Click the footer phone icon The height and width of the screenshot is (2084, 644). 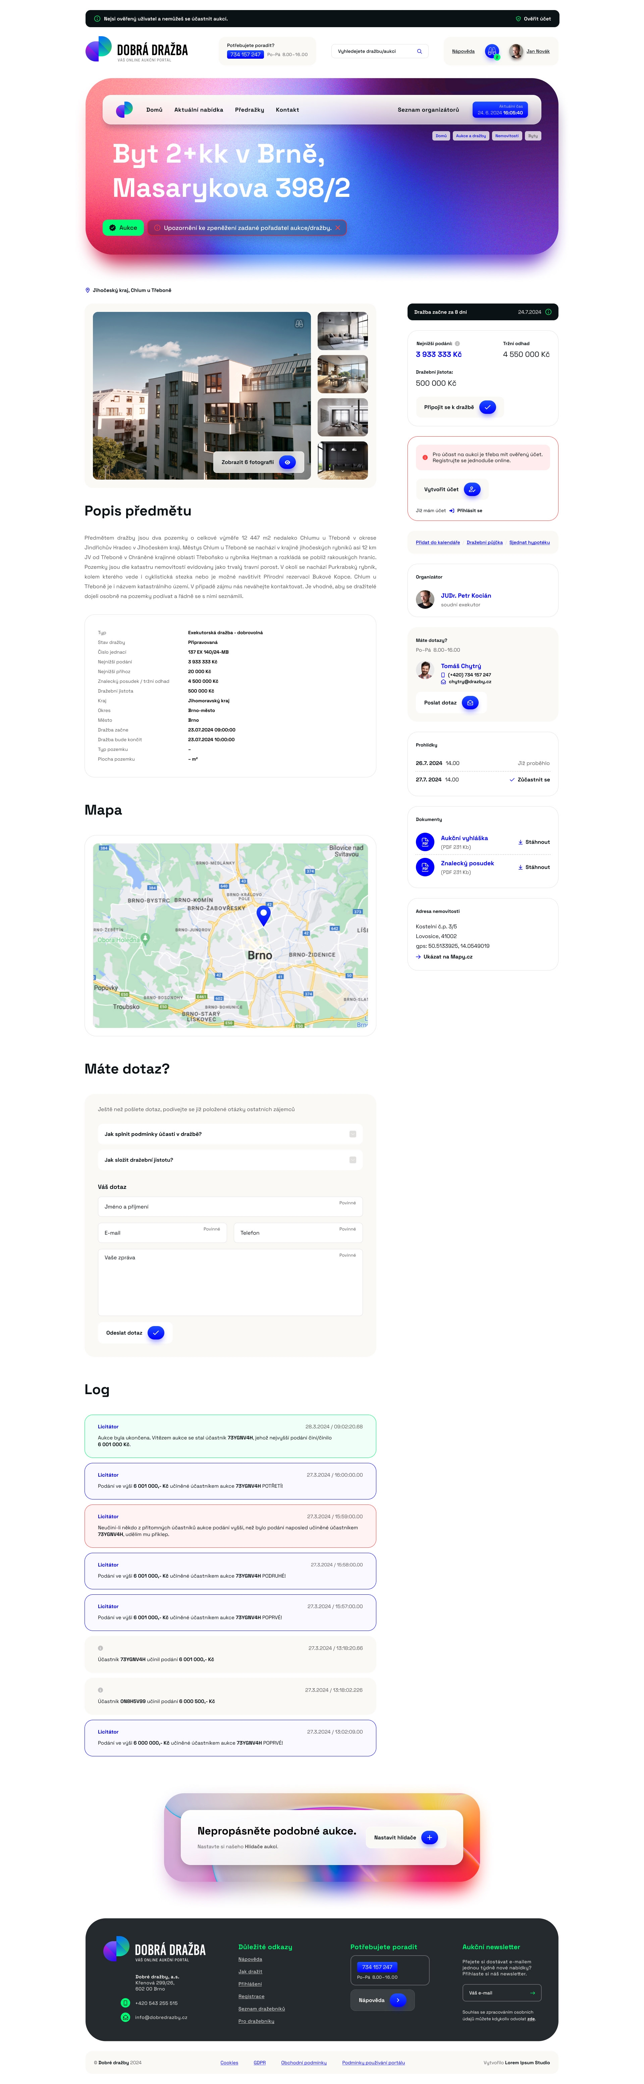tap(125, 2003)
